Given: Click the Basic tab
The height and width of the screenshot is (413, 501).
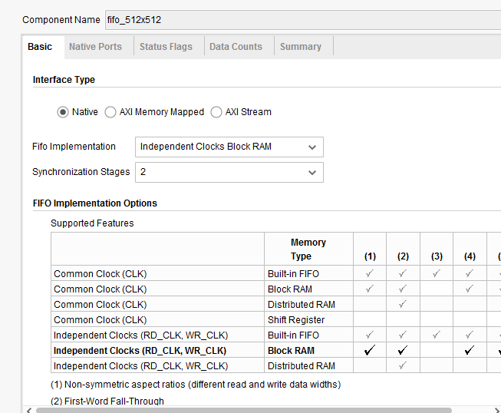Looking at the screenshot, I should (x=40, y=47).
